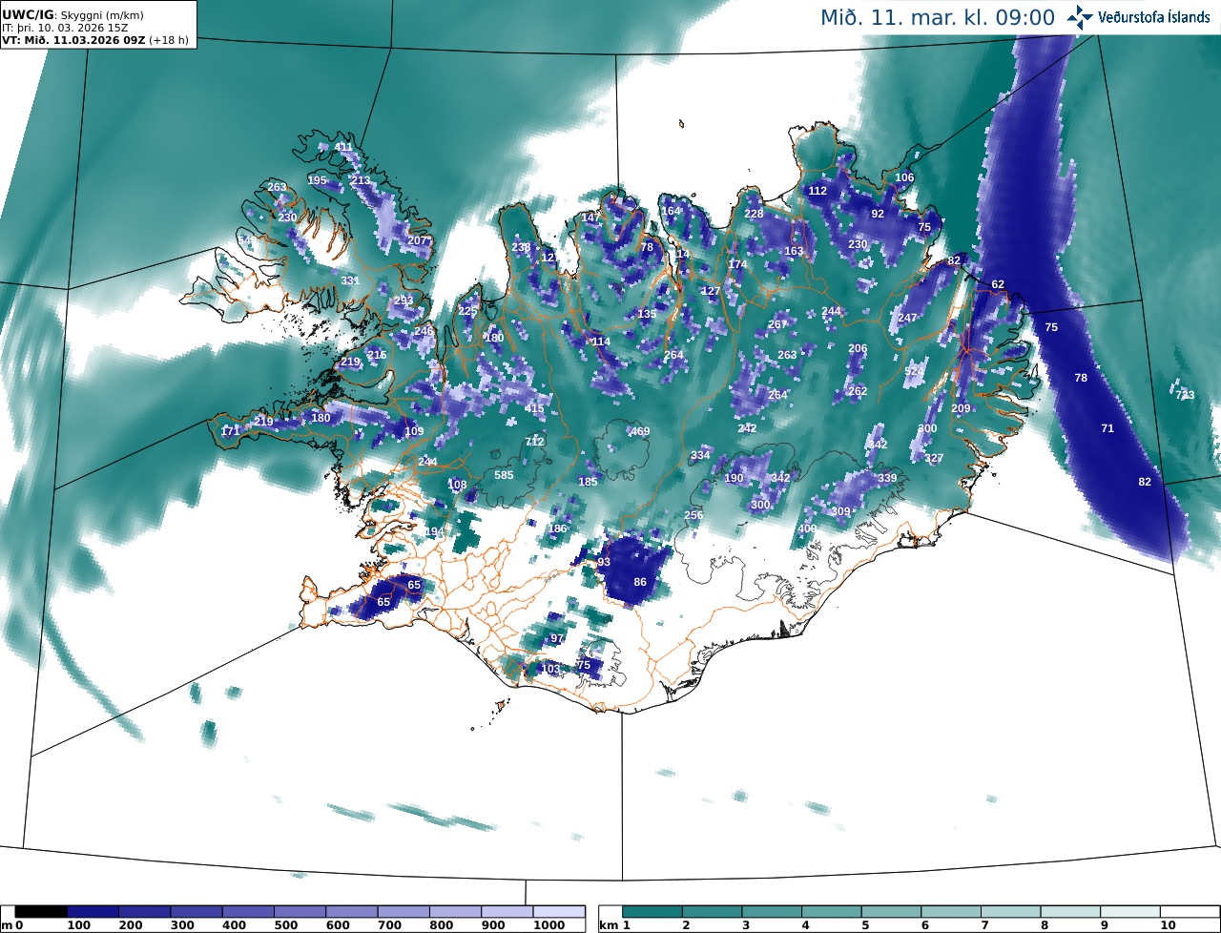Select the 100–200 m dark blue legend swatch

click(x=93, y=912)
